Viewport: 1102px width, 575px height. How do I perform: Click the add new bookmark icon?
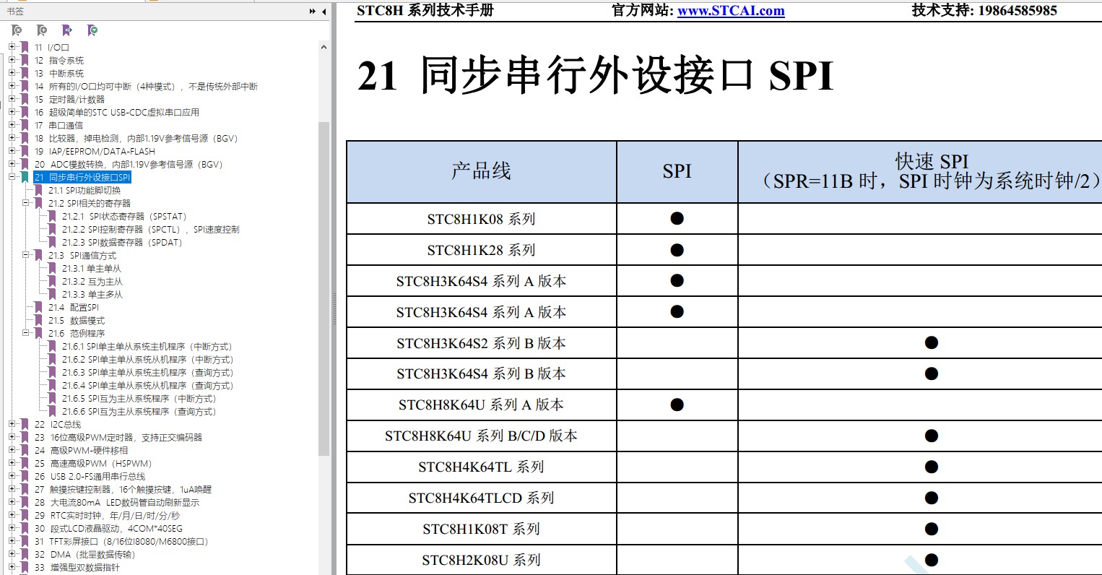click(42, 30)
